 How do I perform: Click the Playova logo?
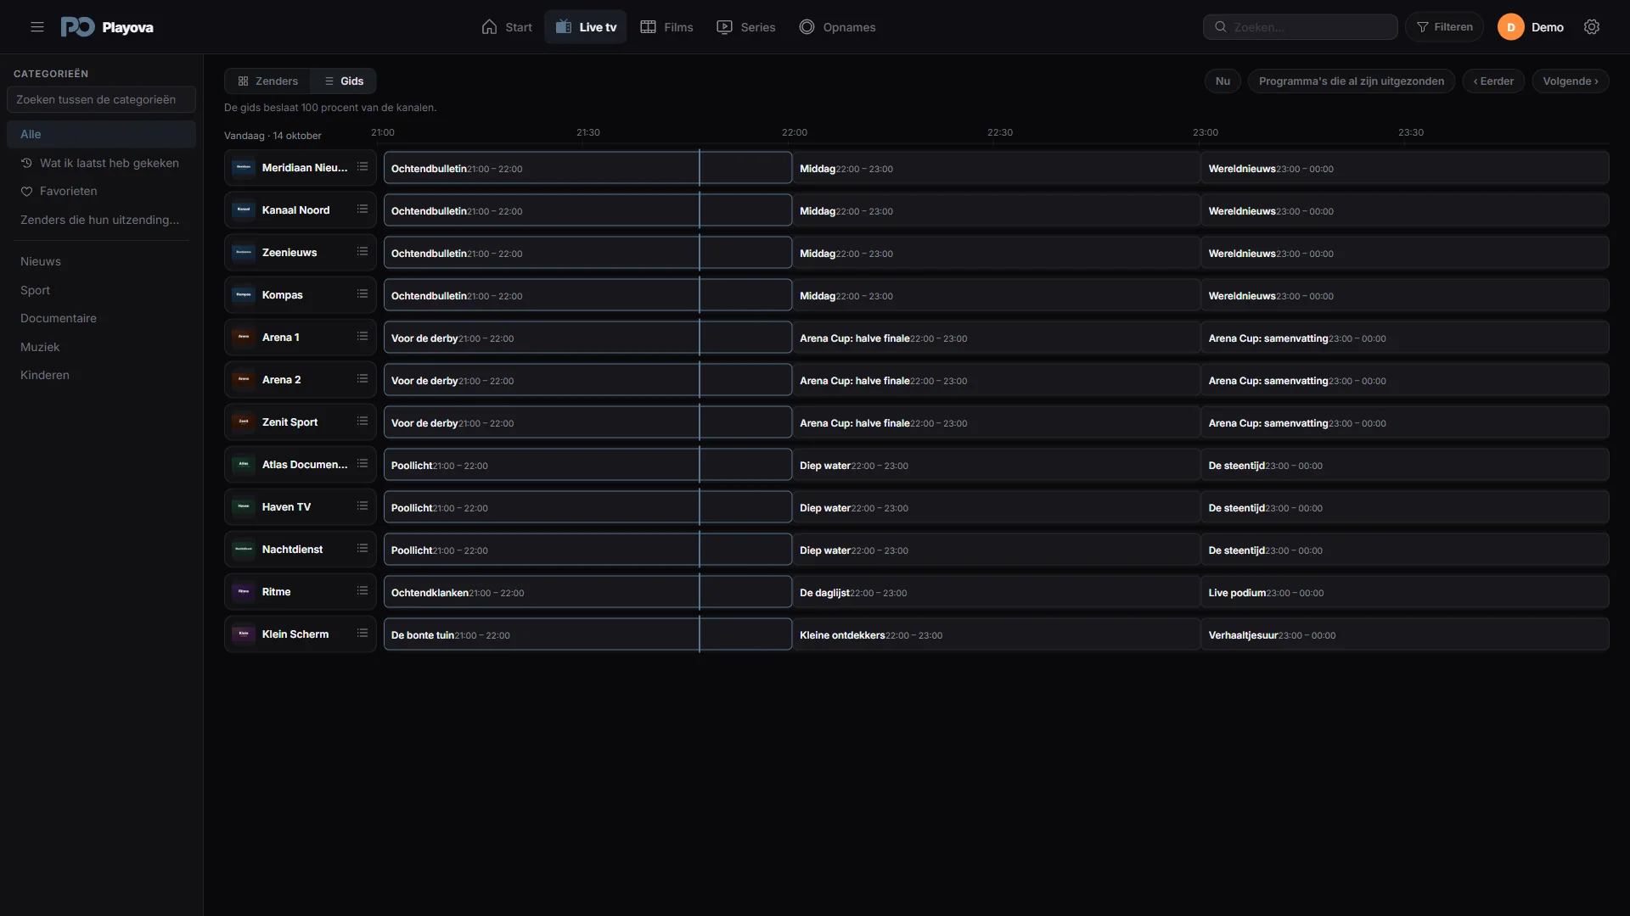pyautogui.click(x=107, y=27)
